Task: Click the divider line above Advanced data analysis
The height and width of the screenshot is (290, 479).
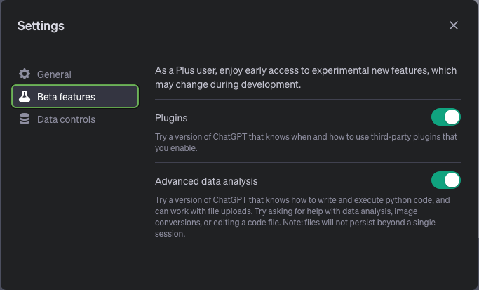Action: [307, 163]
